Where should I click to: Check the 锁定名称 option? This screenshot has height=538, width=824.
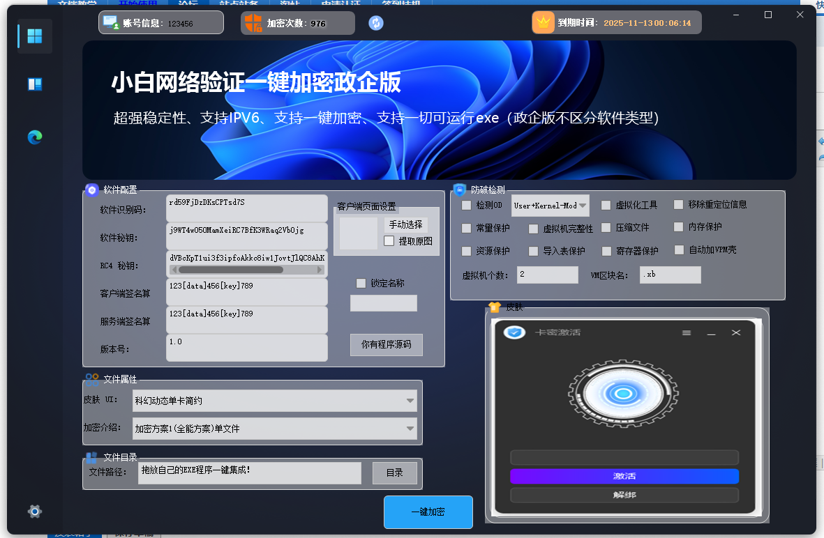pos(361,283)
